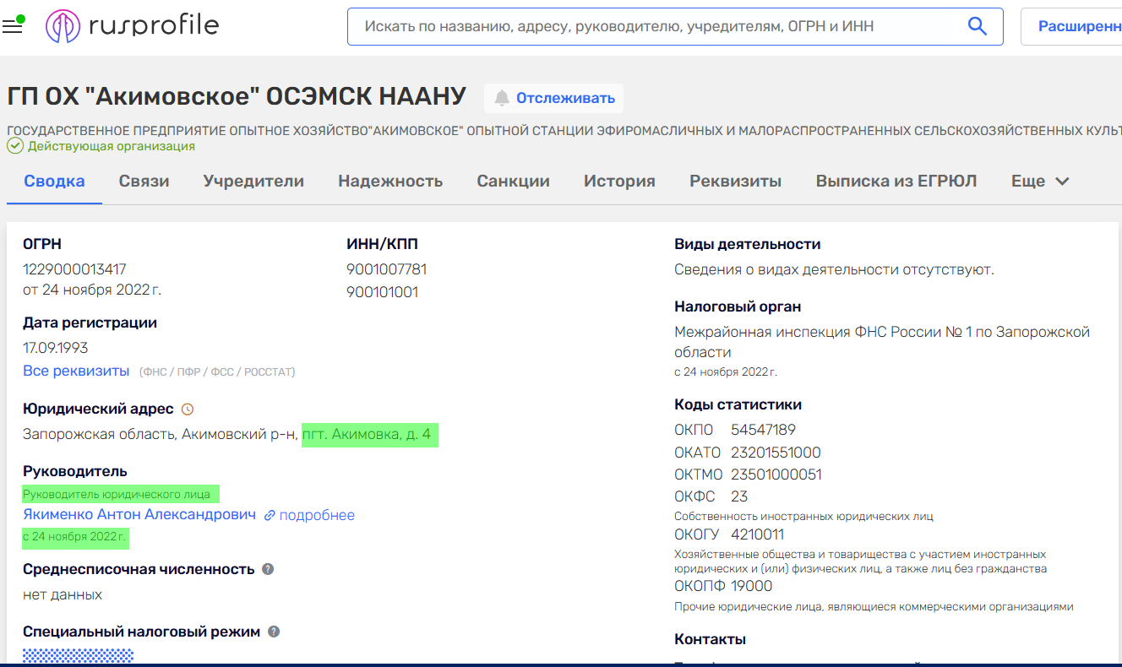Screen dimensions: 1122x667
Task: Open the hamburger menu icon
Action: tap(12, 26)
